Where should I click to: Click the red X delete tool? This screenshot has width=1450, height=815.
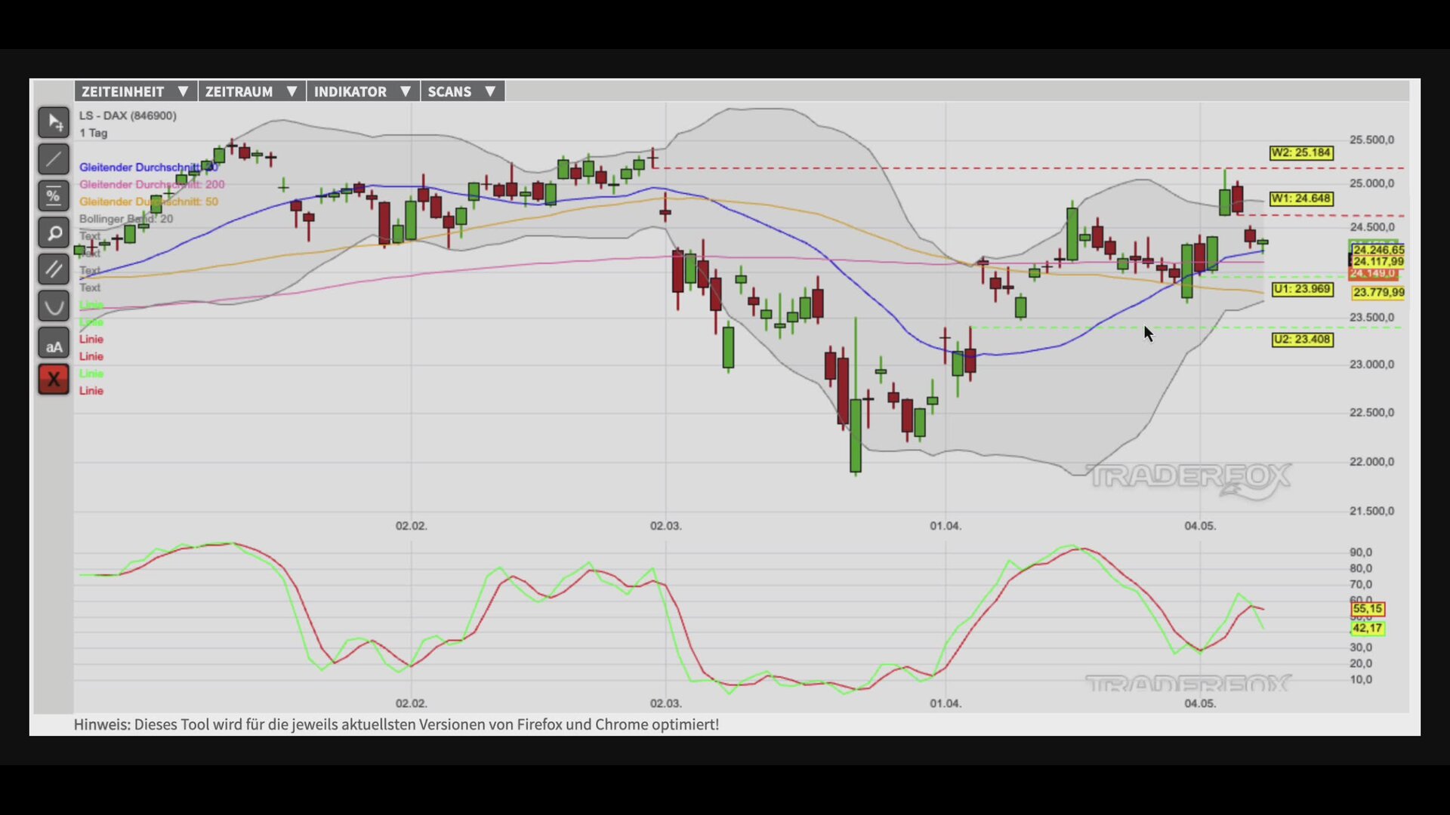click(x=54, y=380)
